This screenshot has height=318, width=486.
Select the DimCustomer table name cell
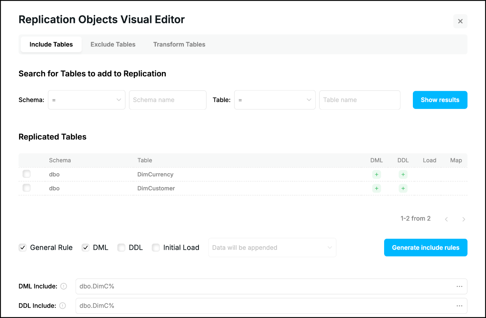(x=156, y=188)
